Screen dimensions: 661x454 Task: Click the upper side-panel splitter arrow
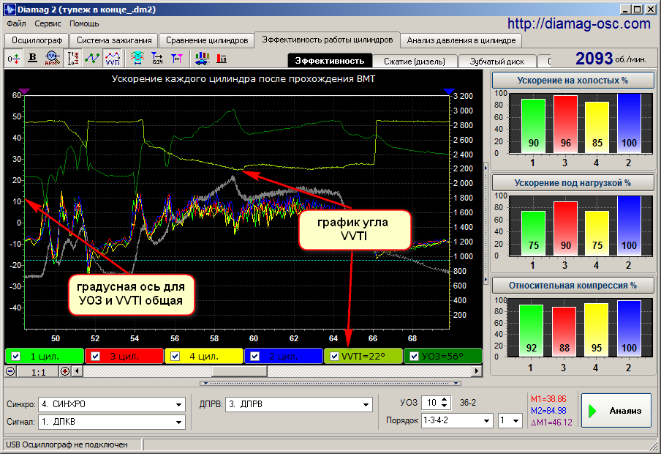pyautogui.click(x=486, y=168)
